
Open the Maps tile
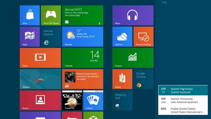pos(30,37)
